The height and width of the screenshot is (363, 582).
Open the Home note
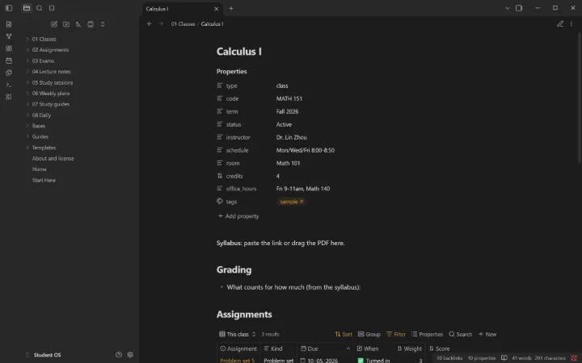pyautogui.click(x=40, y=169)
